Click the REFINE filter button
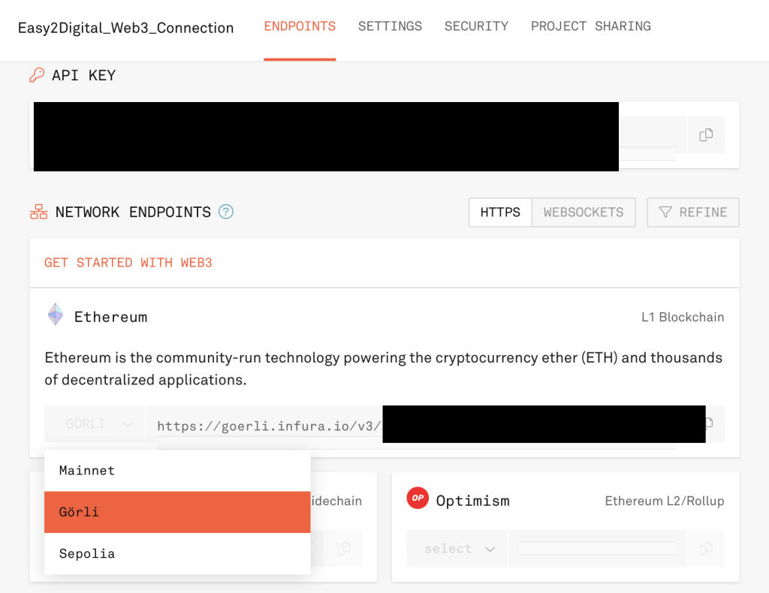Viewport: 769px width, 593px height. coord(693,212)
